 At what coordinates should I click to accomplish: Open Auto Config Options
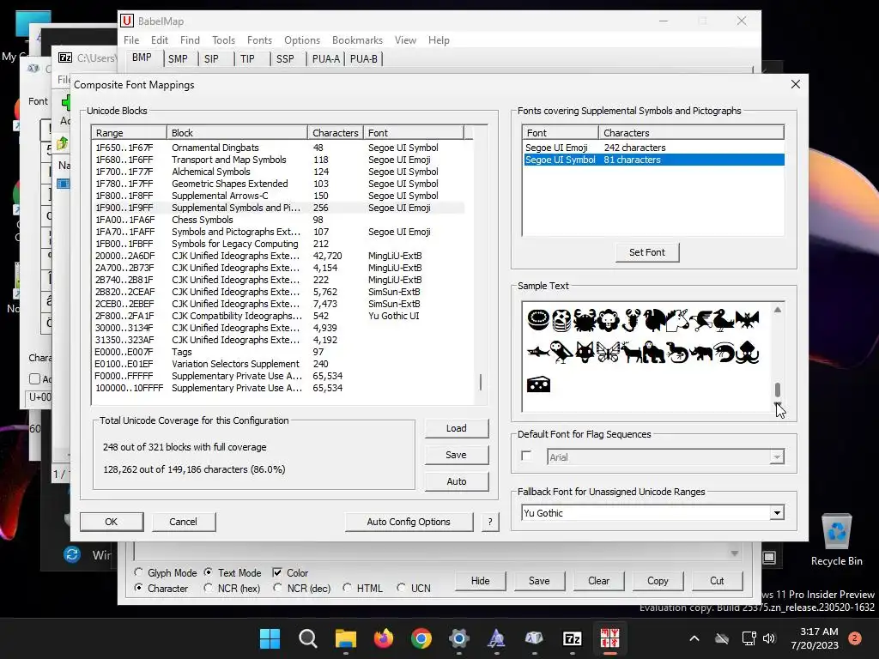[x=409, y=522]
